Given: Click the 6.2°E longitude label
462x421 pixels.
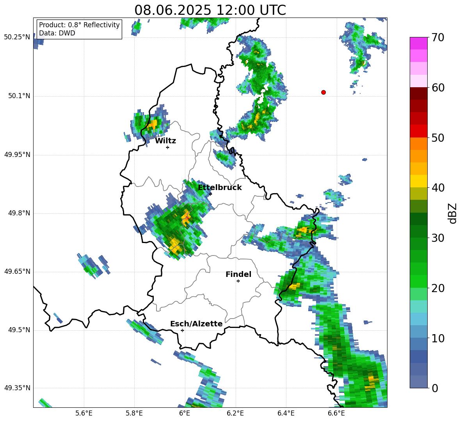Looking at the screenshot, I should pos(235,414).
